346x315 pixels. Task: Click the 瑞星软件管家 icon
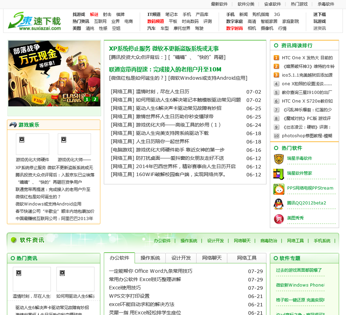(x=279, y=174)
